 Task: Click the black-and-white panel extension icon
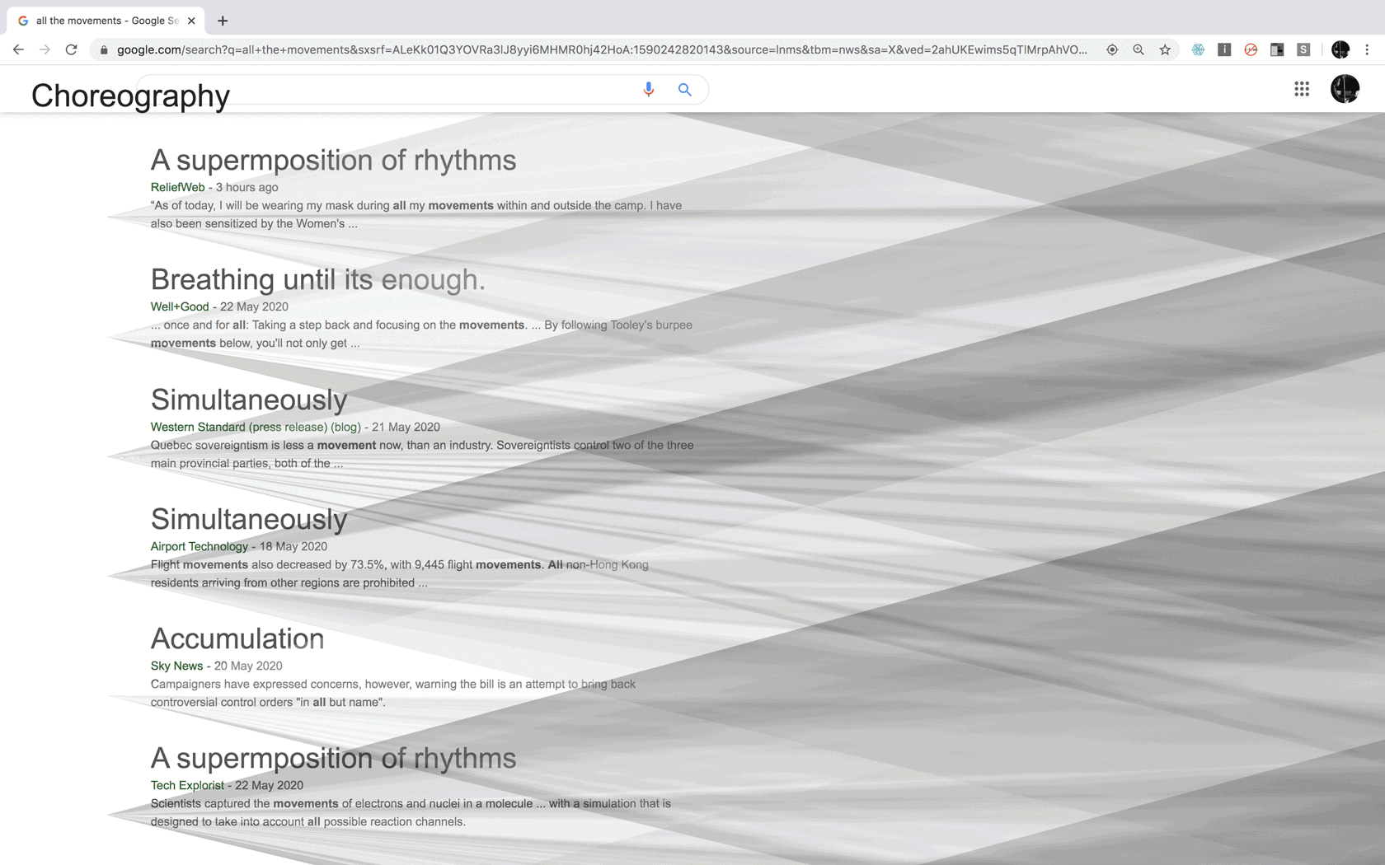(x=1277, y=49)
